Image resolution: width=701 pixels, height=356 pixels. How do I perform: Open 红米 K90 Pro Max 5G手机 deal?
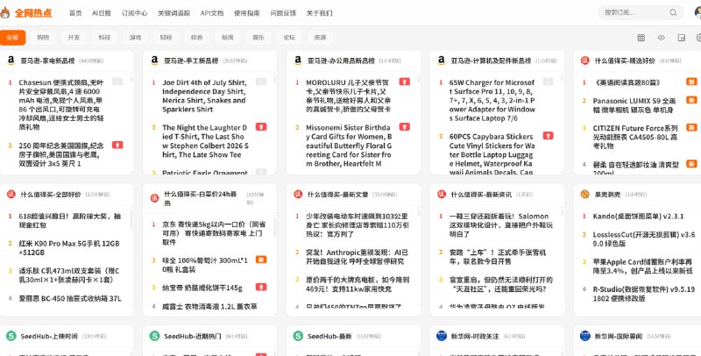click(69, 248)
